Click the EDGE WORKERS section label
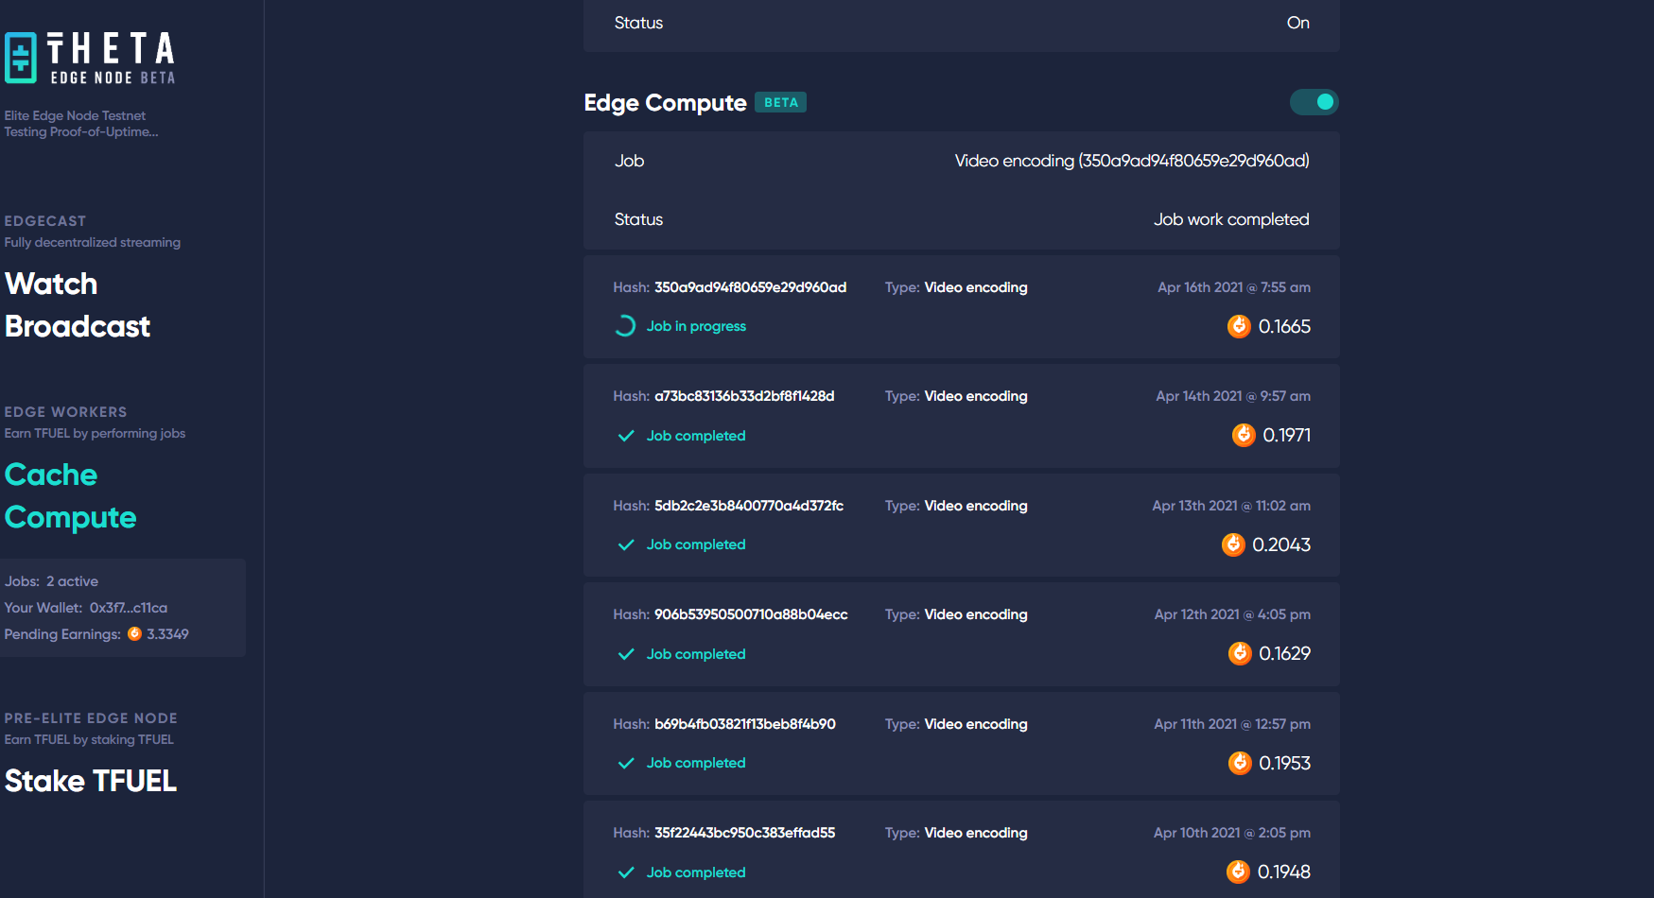 pos(65,412)
